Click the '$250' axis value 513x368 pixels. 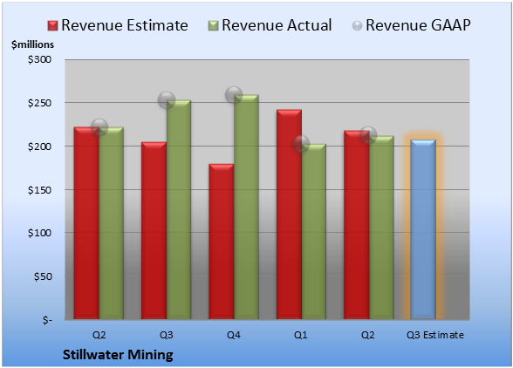pyautogui.click(x=39, y=103)
